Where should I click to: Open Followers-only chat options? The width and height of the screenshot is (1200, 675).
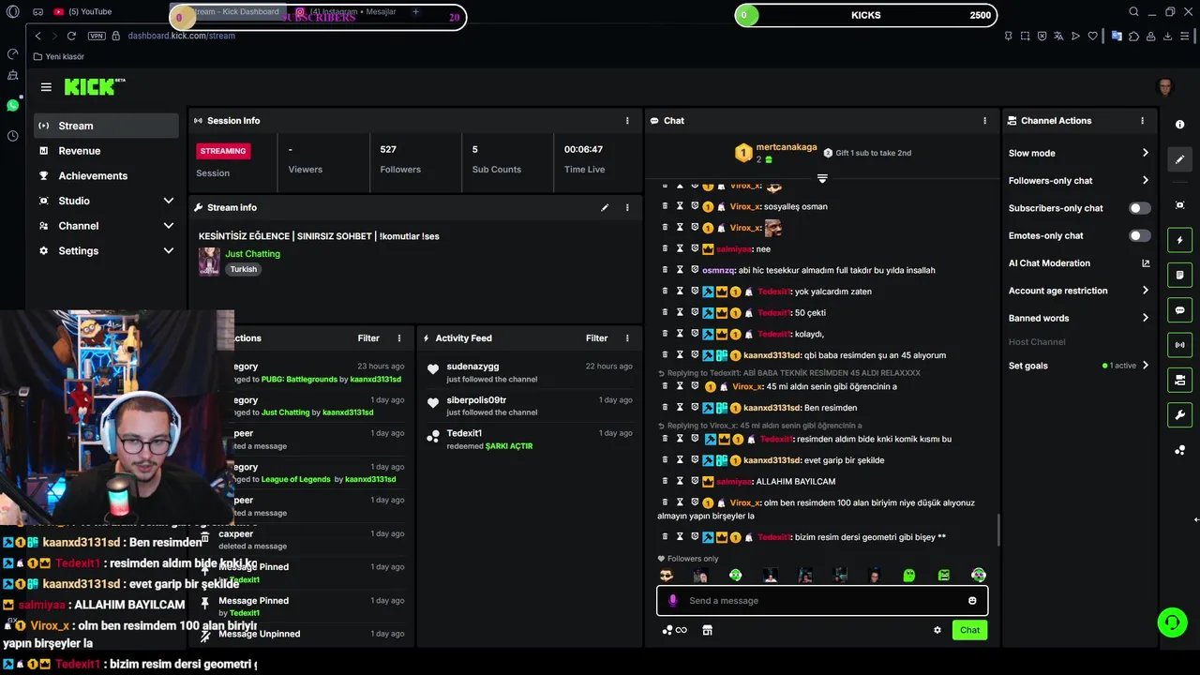(1078, 181)
